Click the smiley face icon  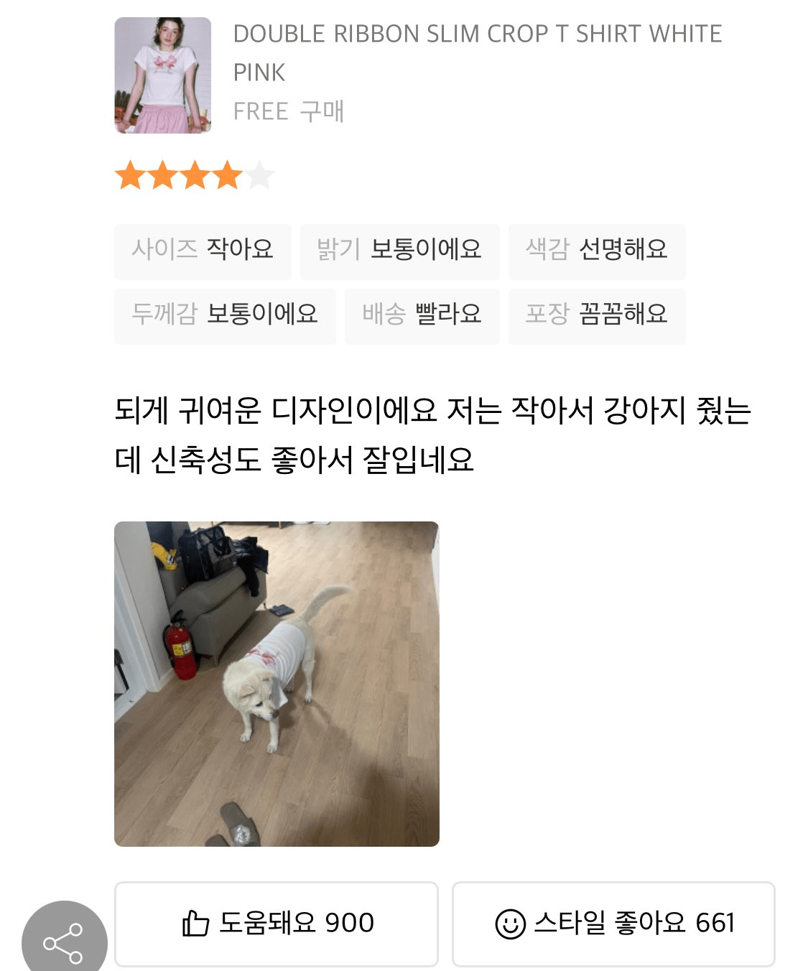coord(510,924)
